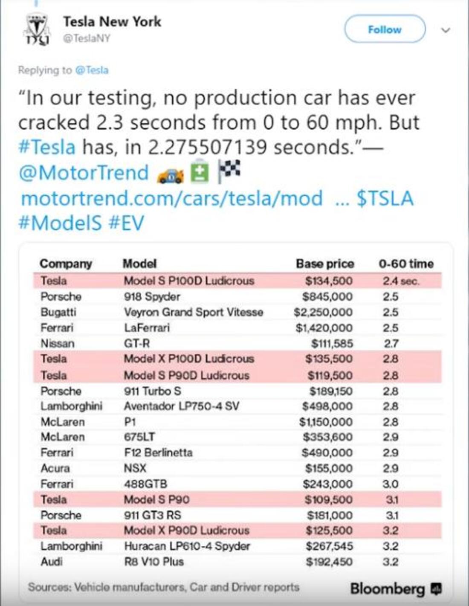Viewport: 469px width, 606px height.
Task: Click the Tesla New York profile avatar
Action: 36,29
